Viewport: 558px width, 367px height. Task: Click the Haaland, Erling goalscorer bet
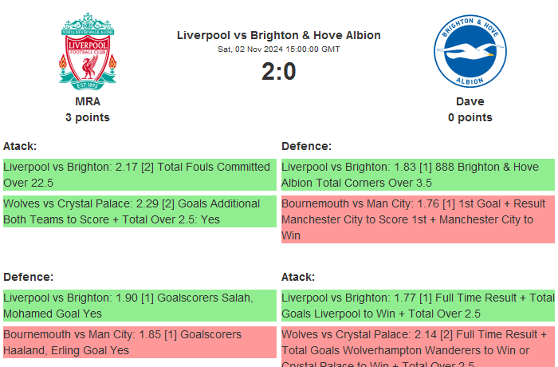click(x=139, y=342)
